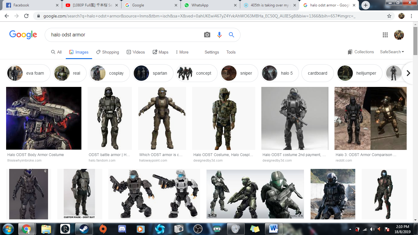
Task: Start voice search with the microphone icon
Action: click(219, 35)
